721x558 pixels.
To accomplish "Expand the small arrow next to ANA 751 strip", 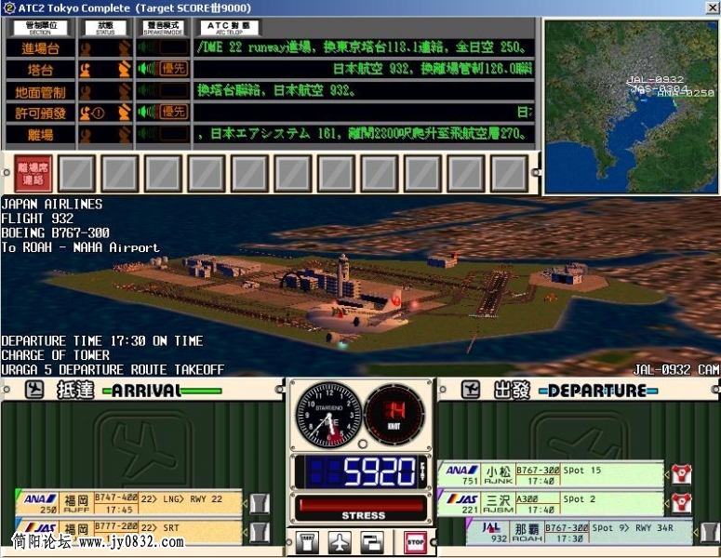I will 666,474.
